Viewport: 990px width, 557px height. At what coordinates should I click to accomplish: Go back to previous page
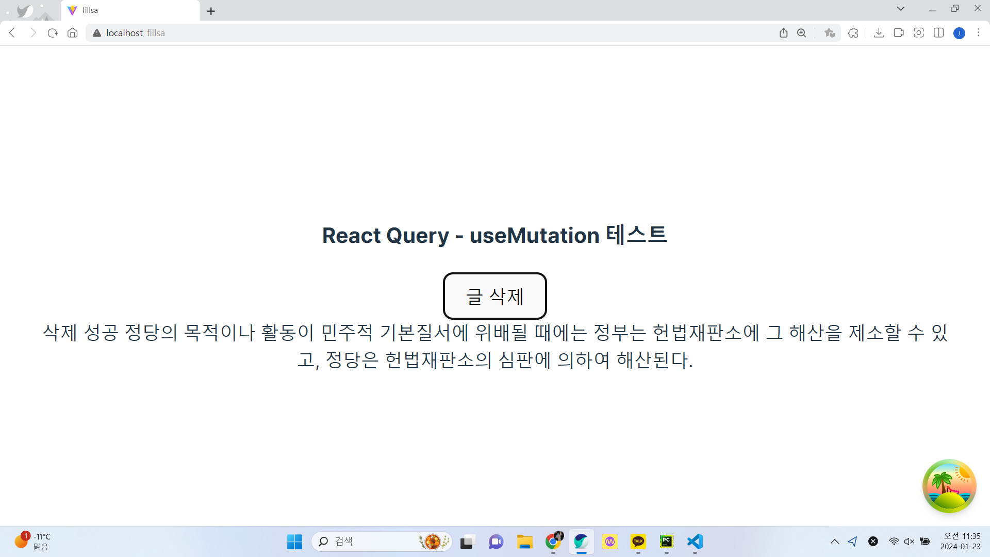[12, 33]
